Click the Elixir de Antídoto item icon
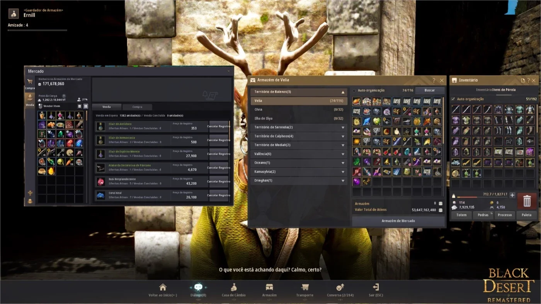Image resolution: width=541 pixels, height=304 pixels. coord(100,127)
